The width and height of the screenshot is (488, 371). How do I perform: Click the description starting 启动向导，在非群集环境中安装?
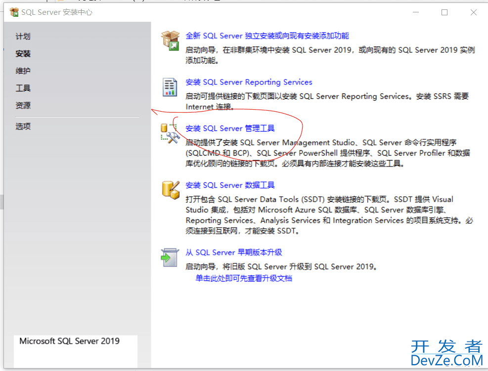(330, 55)
